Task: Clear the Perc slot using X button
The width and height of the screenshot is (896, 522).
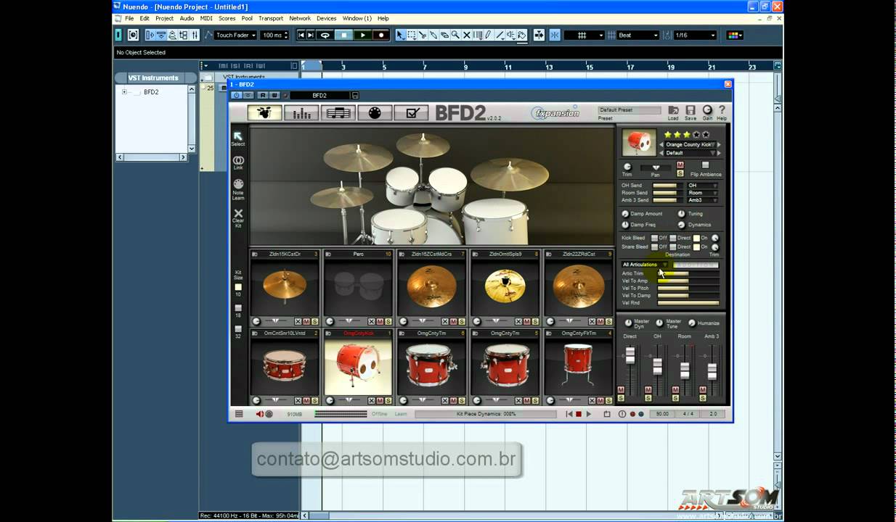Action: pyautogui.click(x=371, y=321)
